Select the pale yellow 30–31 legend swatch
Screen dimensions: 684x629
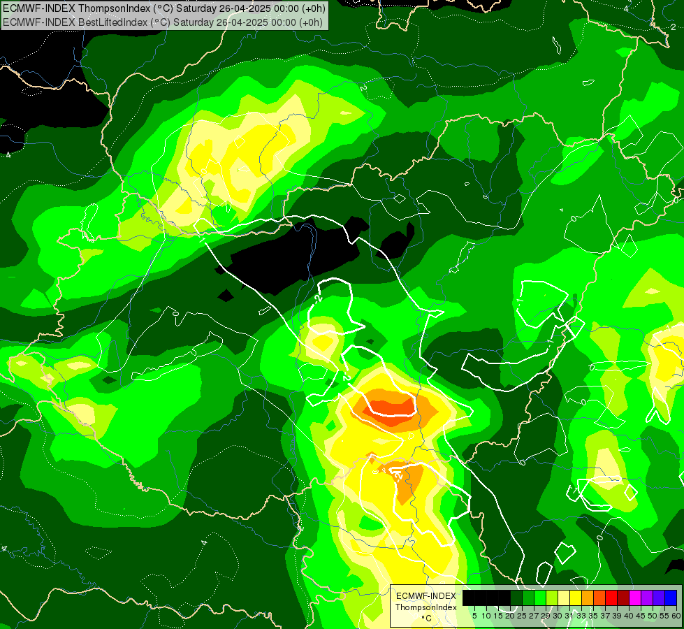[x=564, y=598]
